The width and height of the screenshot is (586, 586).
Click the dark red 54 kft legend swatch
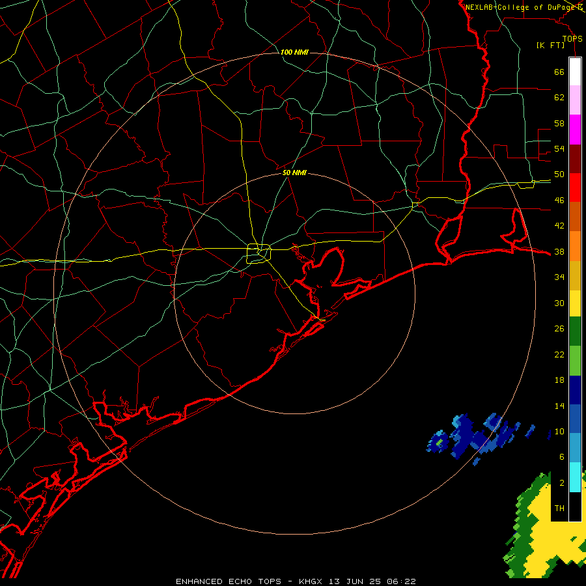[575, 159]
